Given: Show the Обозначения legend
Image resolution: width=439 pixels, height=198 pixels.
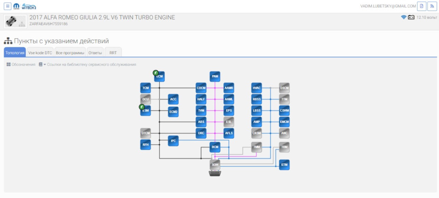Looking at the screenshot, I should (21, 64).
